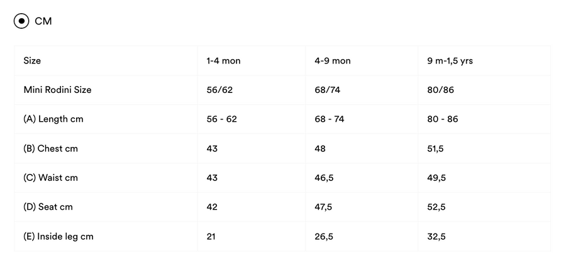Click the (B) Chest cm row label
Screen dimensions: 566x265
pos(50,149)
